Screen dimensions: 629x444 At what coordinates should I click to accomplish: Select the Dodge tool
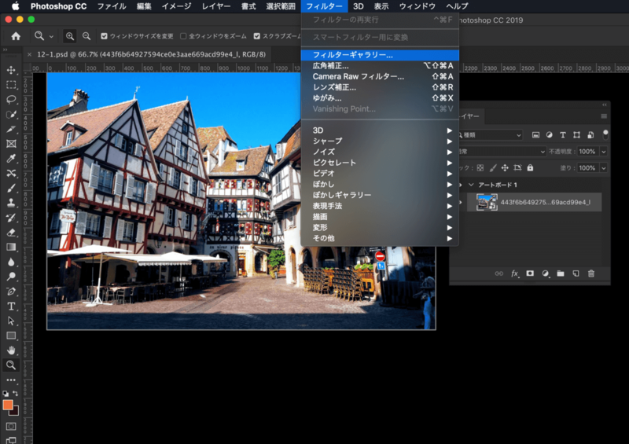[11, 277]
